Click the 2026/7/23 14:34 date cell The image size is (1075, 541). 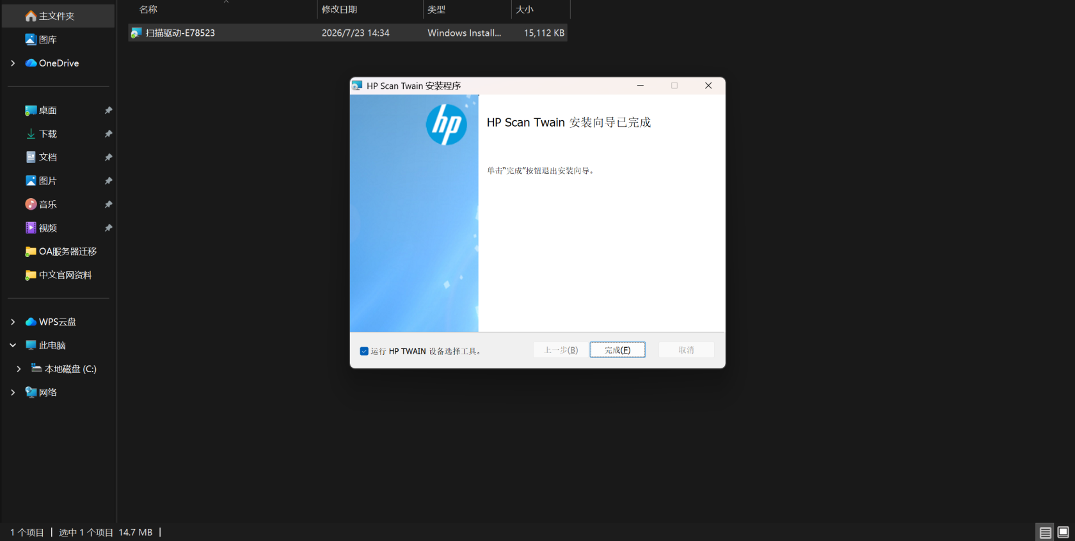click(356, 33)
